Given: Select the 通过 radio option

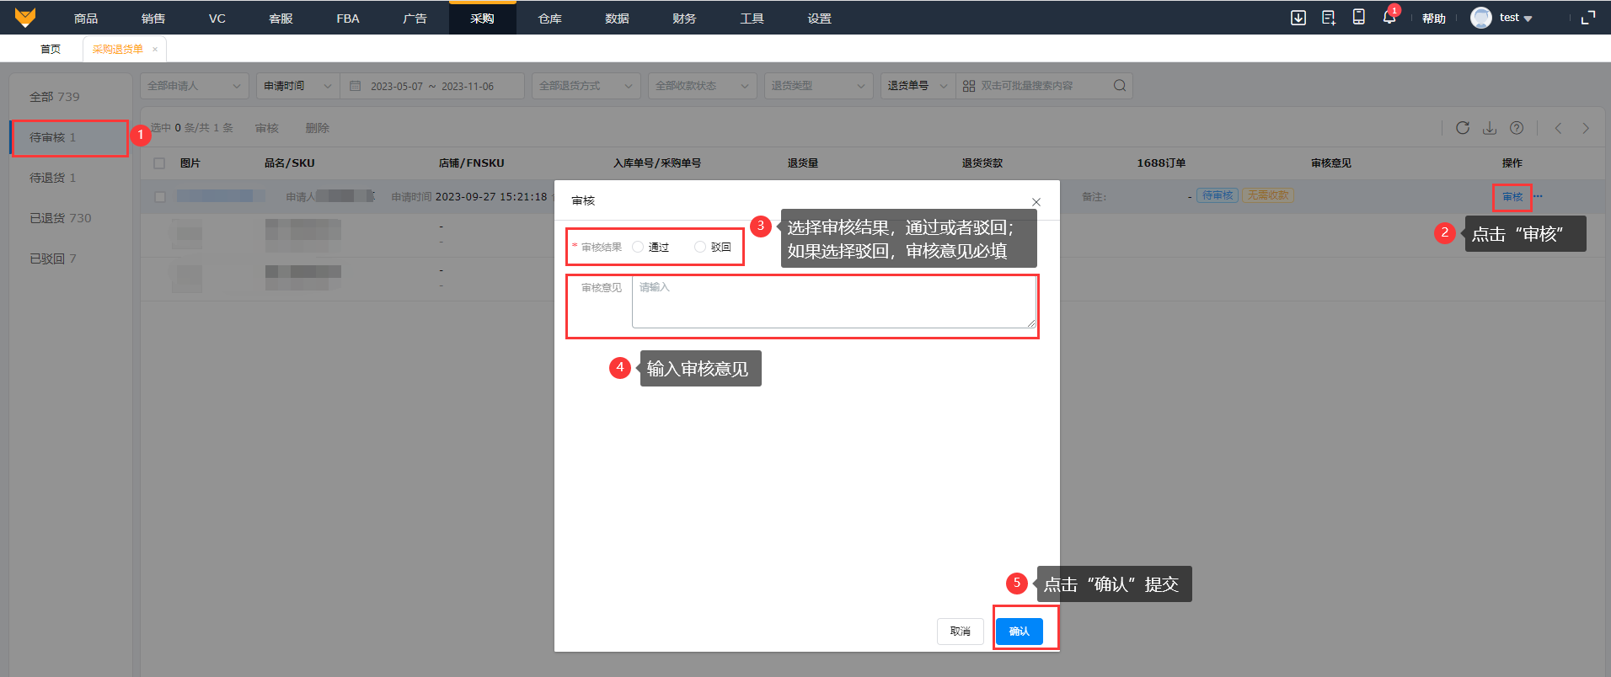Looking at the screenshot, I should pos(638,247).
